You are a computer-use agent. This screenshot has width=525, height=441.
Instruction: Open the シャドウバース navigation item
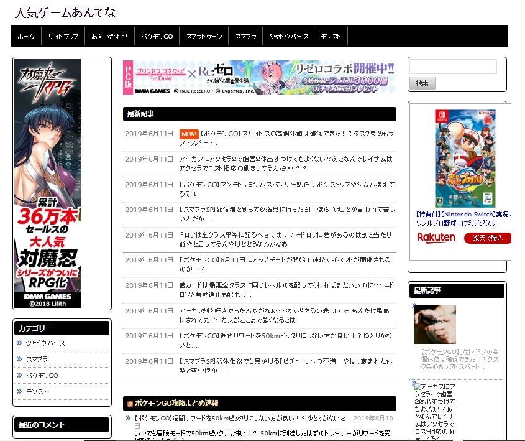[289, 36]
